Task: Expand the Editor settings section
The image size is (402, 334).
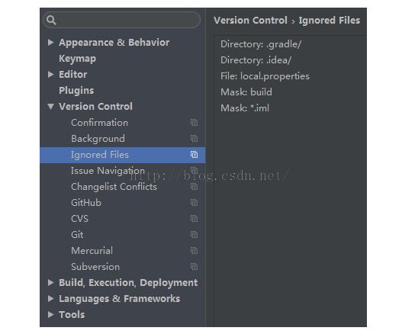Action: [51, 74]
